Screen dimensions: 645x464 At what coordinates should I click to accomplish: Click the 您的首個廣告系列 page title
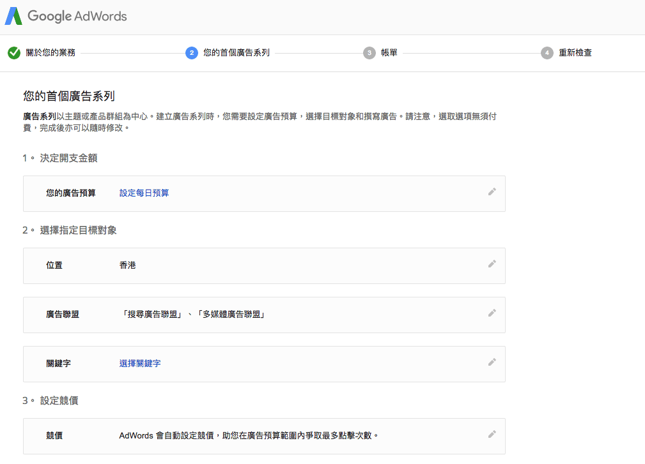(68, 96)
